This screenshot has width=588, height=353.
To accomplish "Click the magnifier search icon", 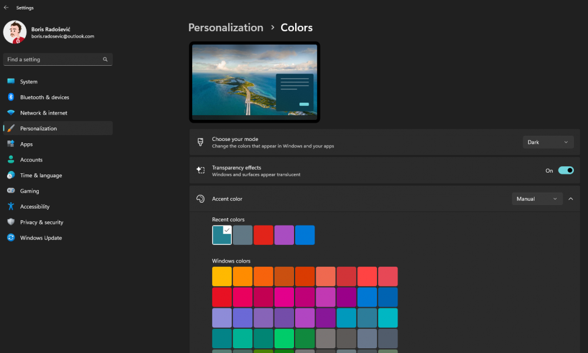I will 105,59.
